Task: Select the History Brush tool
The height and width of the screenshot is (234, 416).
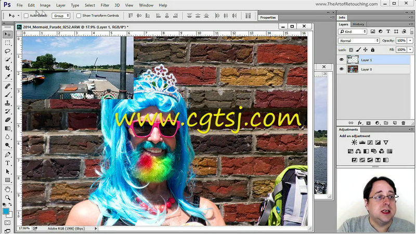Action: coord(7,111)
